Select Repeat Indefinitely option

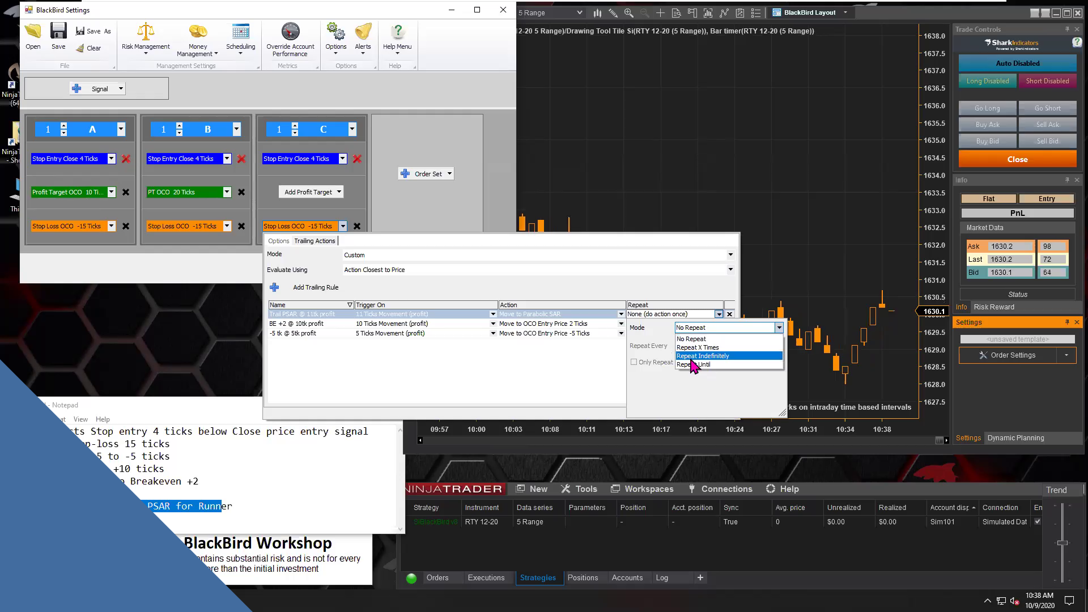pos(729,356)
